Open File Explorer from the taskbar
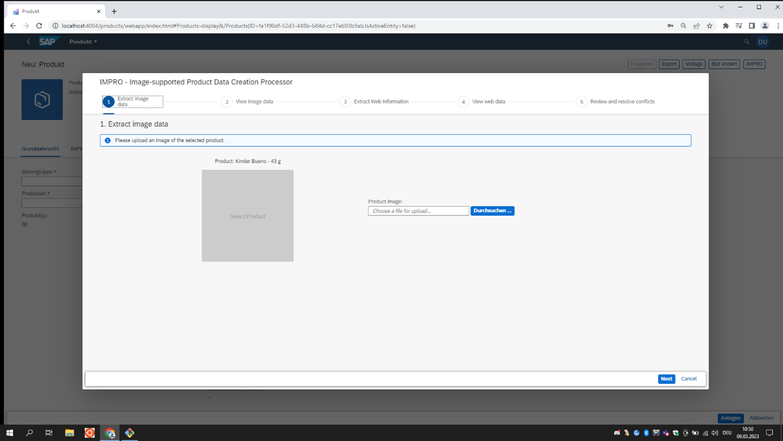 [69, 433]
